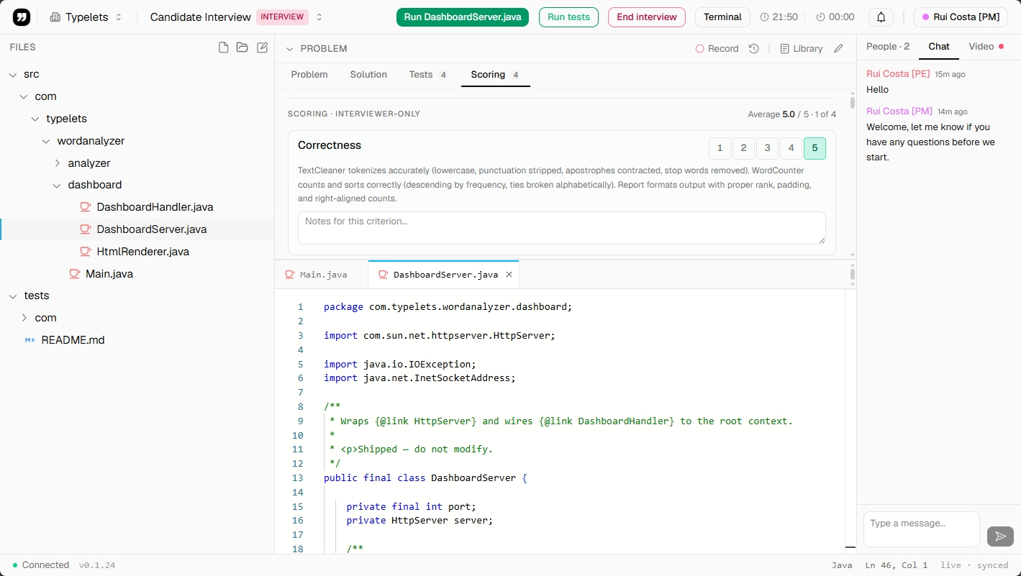Viewport: 1021px width, 576px height.
Task: Open the Scoring tab
Action: 495,75
